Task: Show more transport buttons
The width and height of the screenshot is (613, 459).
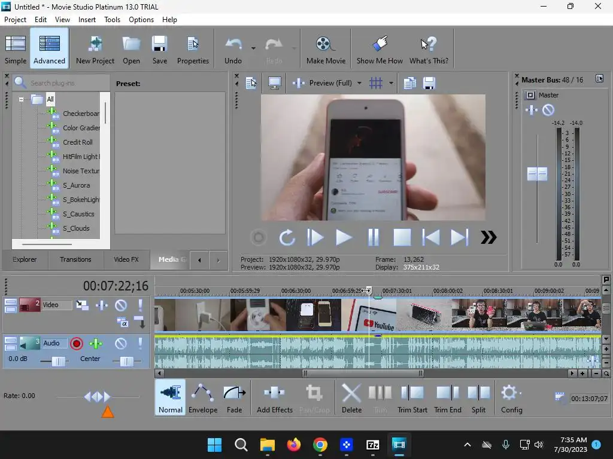Action: (x=488, y=237)
